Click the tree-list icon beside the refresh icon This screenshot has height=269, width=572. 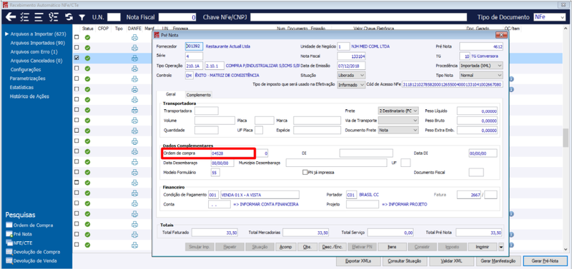pyautogui.click(x=54, y=16)
